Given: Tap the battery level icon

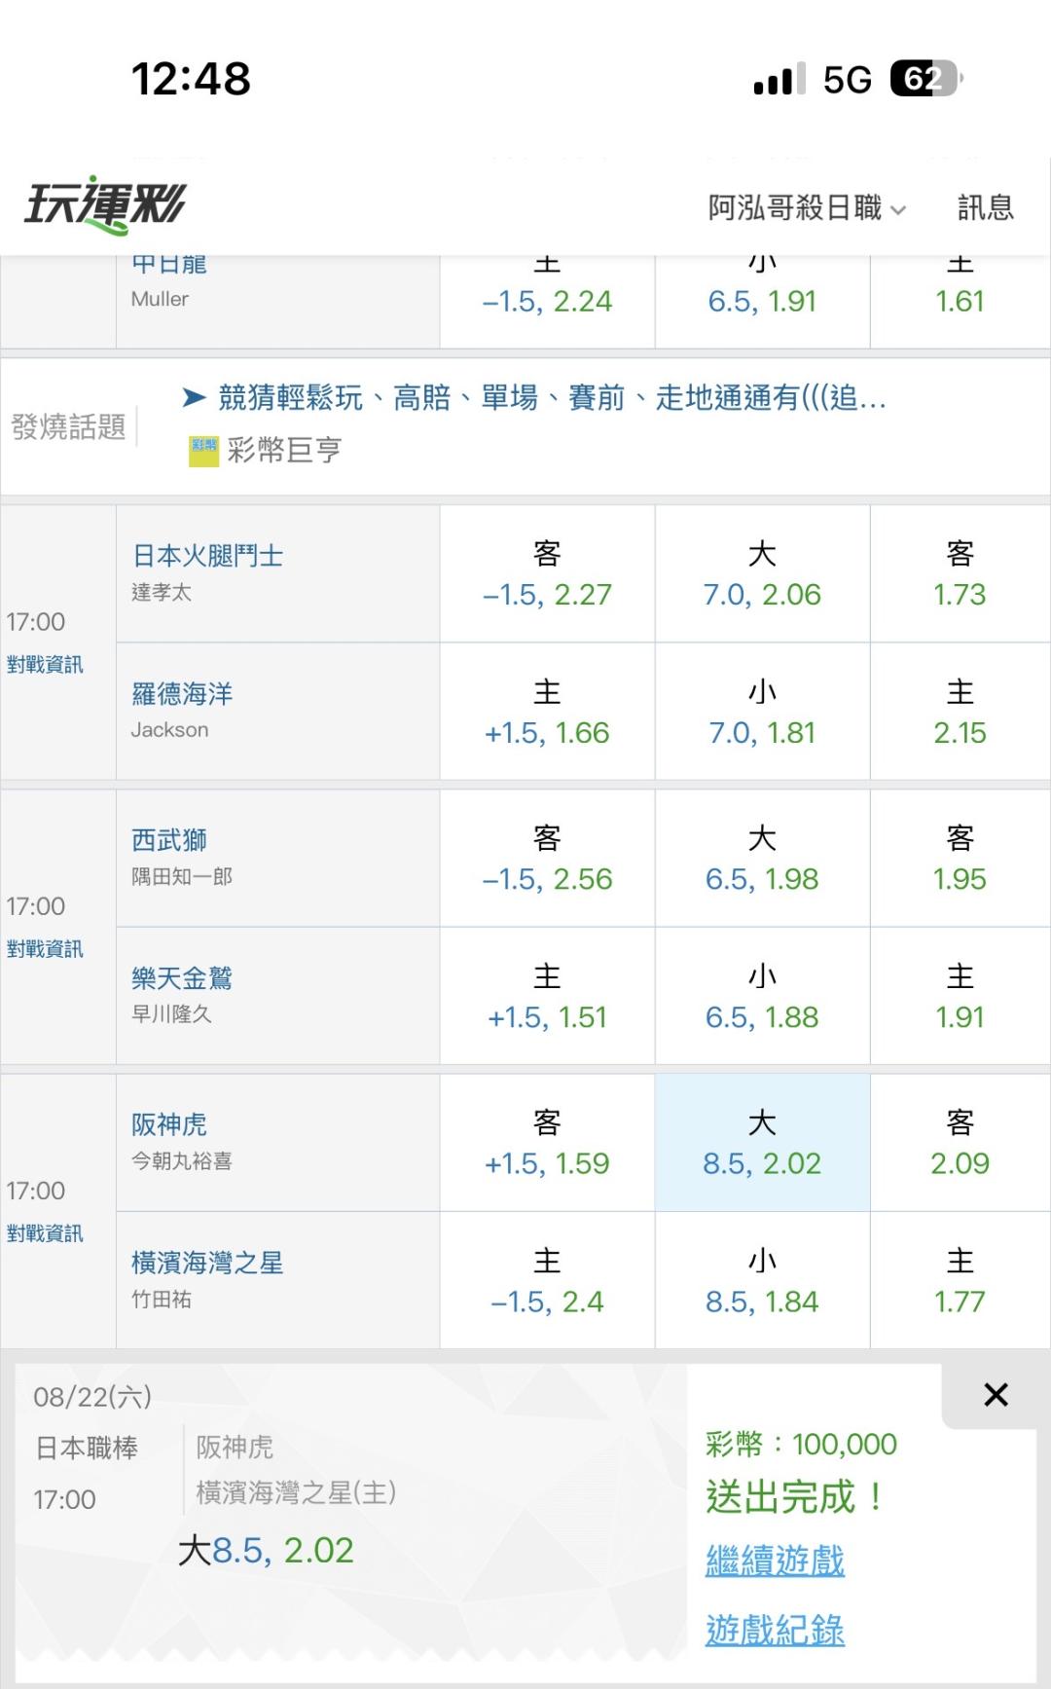Looking at the screenshot, I should click(x=925, y=79).
